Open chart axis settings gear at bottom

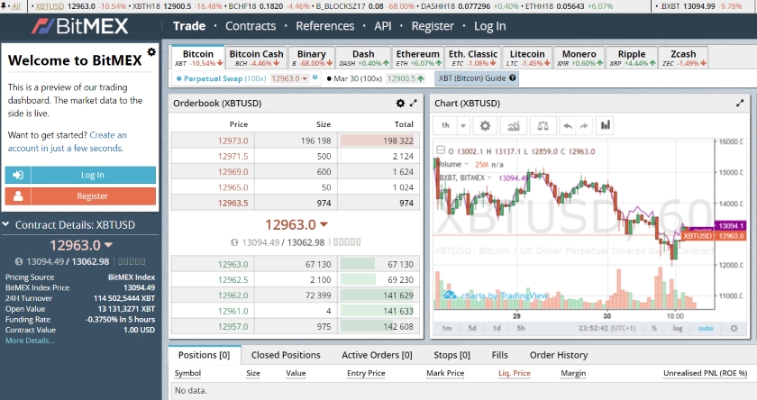[x=734, y=328]
